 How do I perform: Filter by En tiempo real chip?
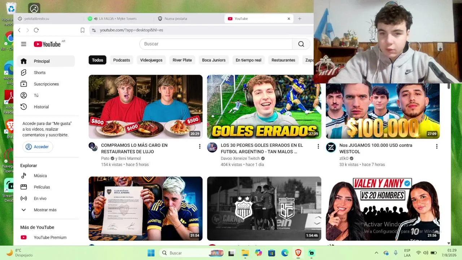point(248,60)
